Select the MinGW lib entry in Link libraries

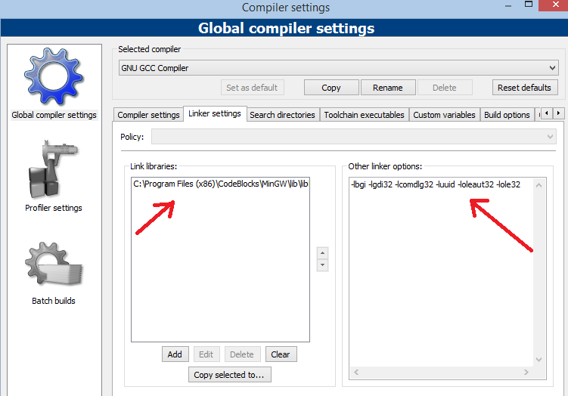pos(220,184)
